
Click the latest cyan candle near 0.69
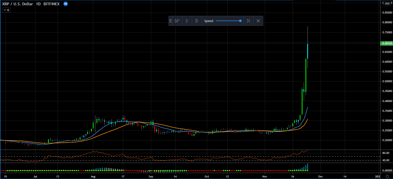308,51
